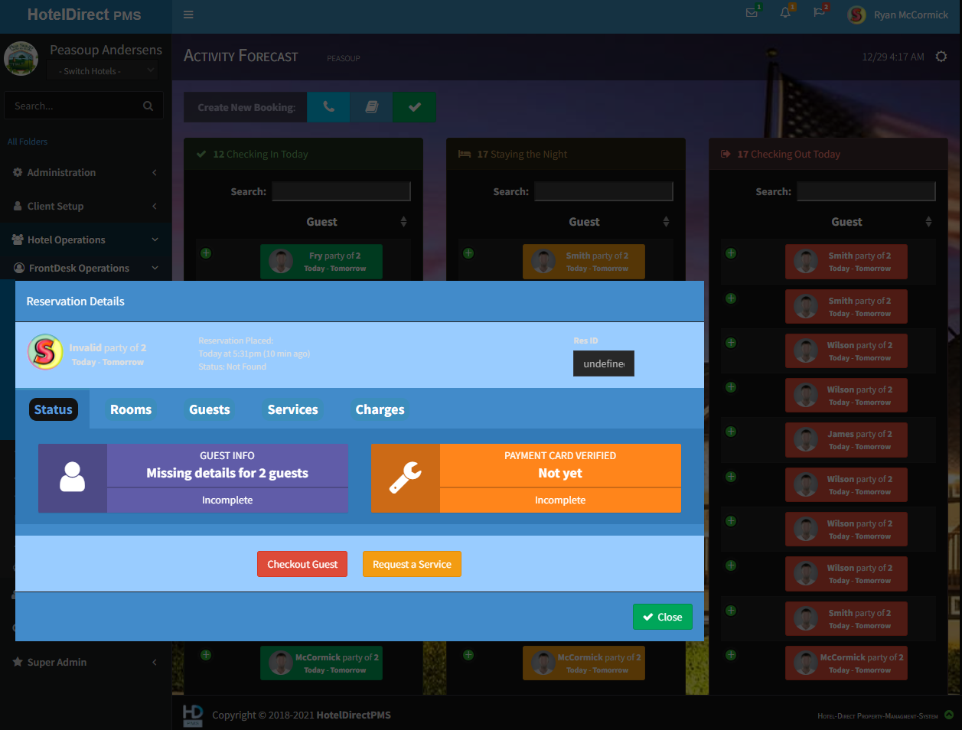
Task: Click the book icon in Create New Booking
Action: (372, 107)
